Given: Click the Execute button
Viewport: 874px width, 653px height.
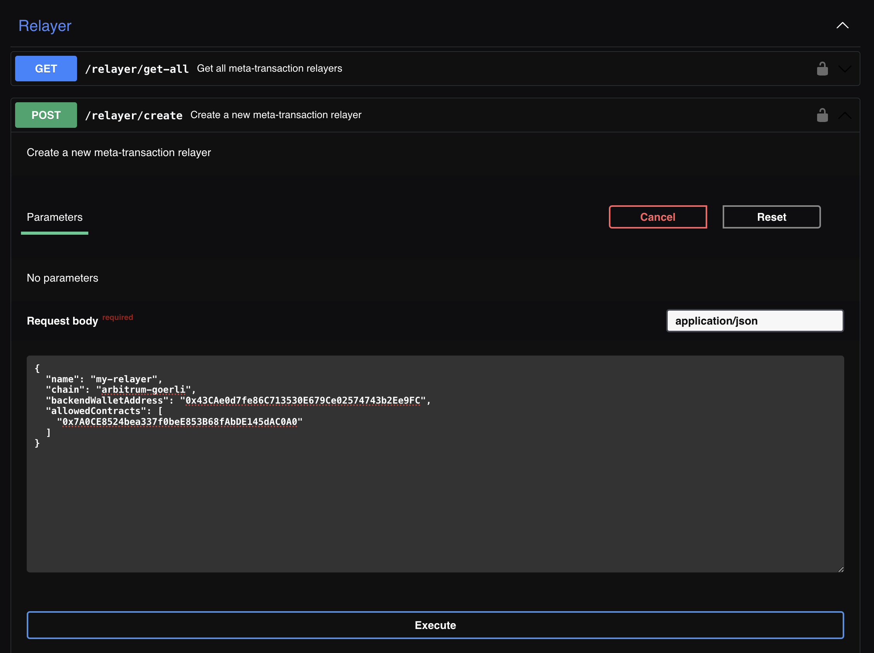Looking at the screenshot, I should coord(435,625).
